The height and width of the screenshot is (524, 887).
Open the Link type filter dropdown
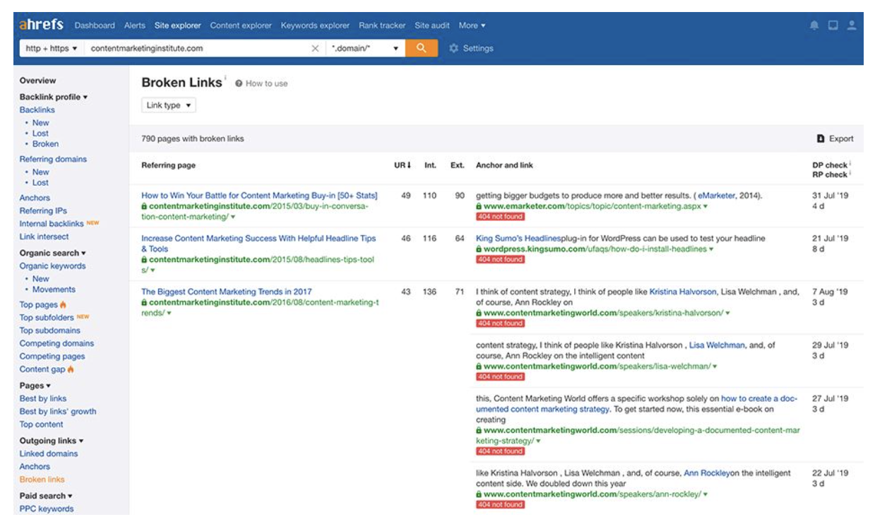[x=169, y=105]
